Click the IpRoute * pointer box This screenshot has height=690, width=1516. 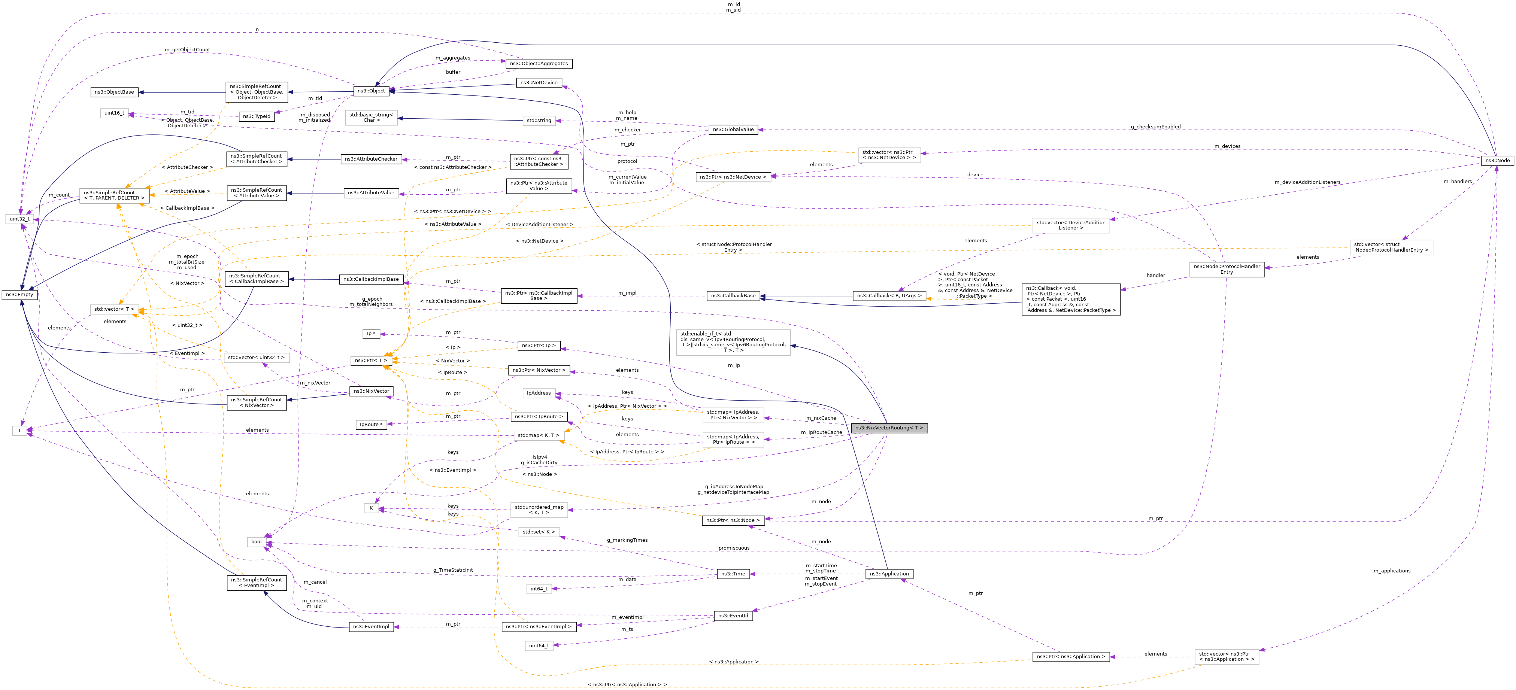coord(372,424)
